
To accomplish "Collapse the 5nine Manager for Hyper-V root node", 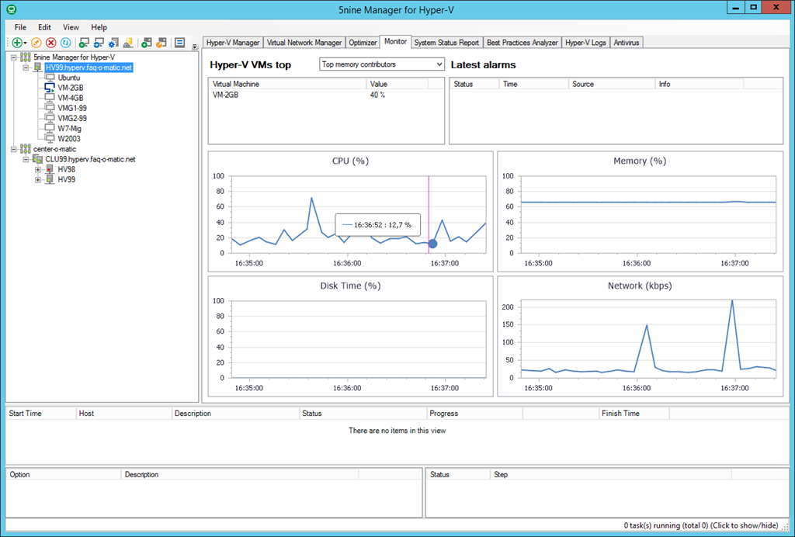I will coord(14,57).
